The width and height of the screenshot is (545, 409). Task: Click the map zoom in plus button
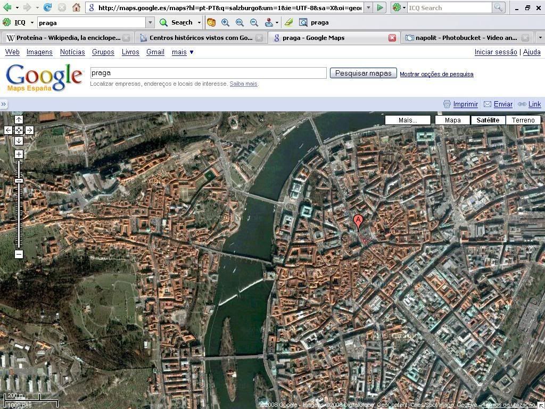[19, 154]
